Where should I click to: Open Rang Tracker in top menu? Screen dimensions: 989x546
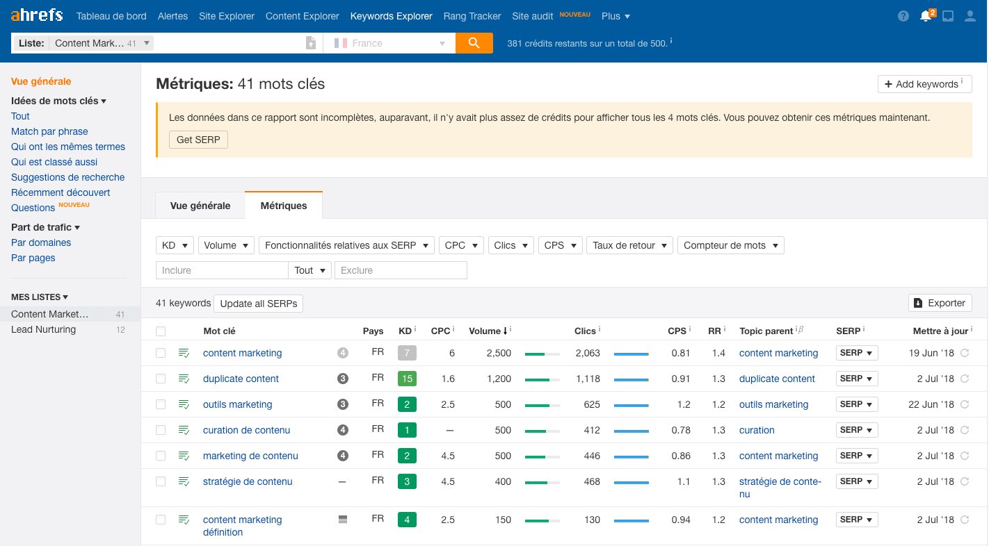472,16
